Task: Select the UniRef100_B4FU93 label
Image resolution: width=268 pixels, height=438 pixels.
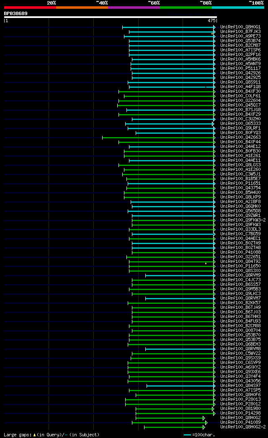Action: coord(240,321)
